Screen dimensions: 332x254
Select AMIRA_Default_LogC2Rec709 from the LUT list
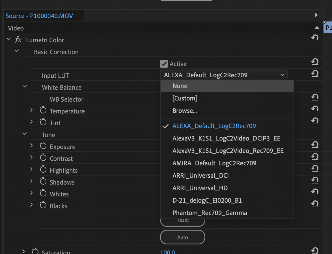tap(214, 163)
